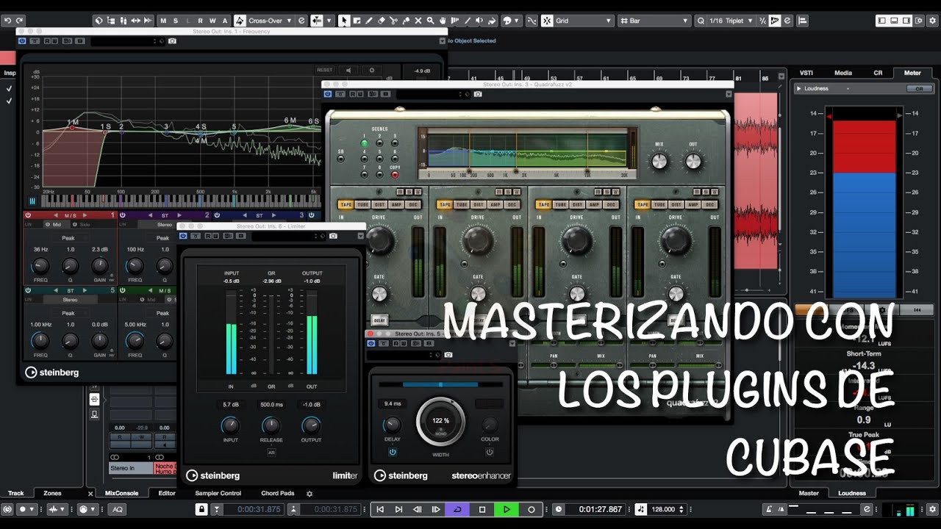Click the camera icon in Limiter window

tap(333, 236)
